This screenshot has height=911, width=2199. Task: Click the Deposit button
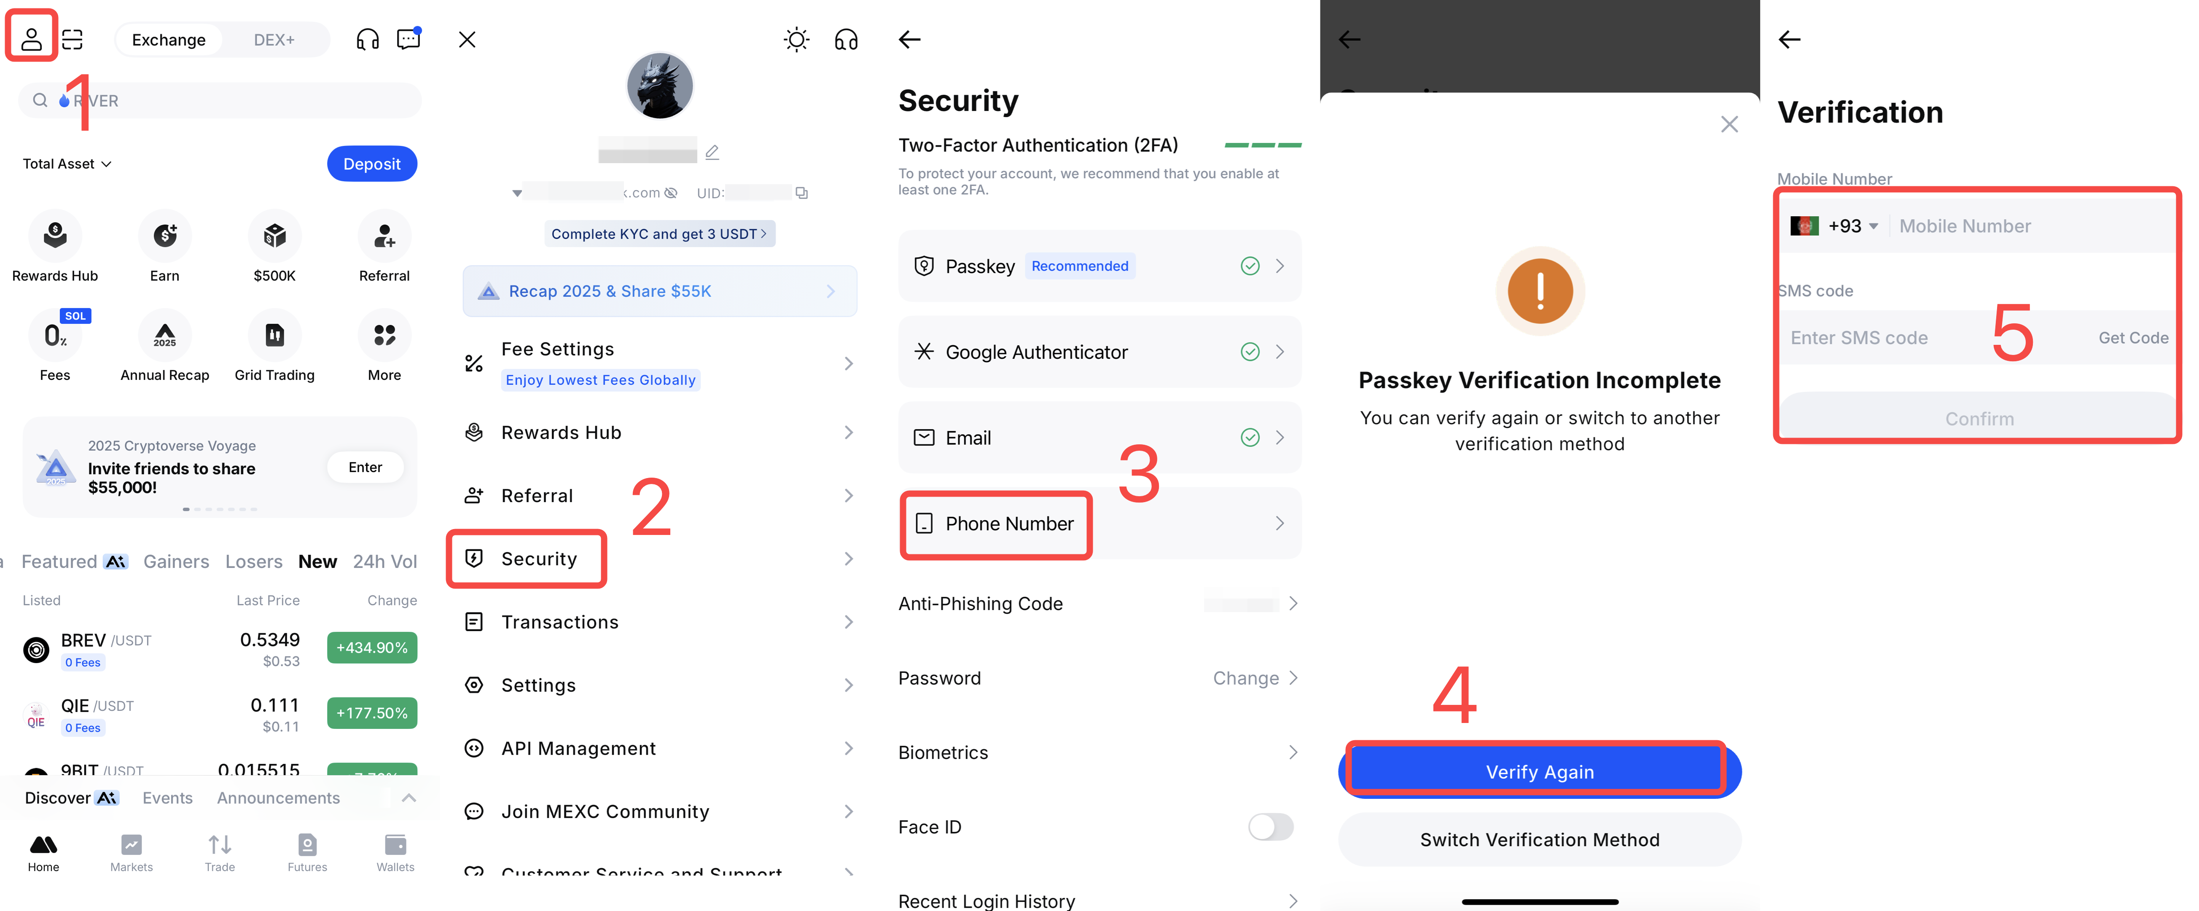pyautogui.click(x=371, y=164)
